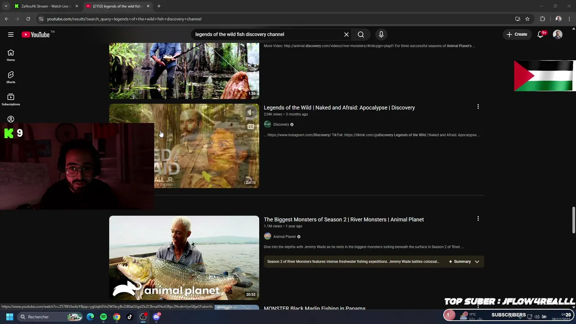The width and height of the screenshot is (576, 324).
Task: Open the Chrome three-dot menu
Action: click(570, 19)
